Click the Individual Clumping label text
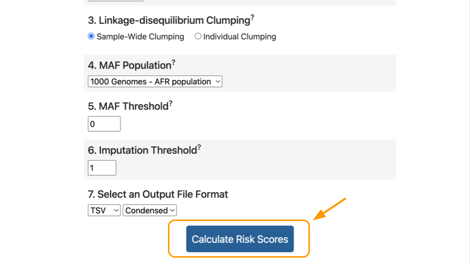 239,37
